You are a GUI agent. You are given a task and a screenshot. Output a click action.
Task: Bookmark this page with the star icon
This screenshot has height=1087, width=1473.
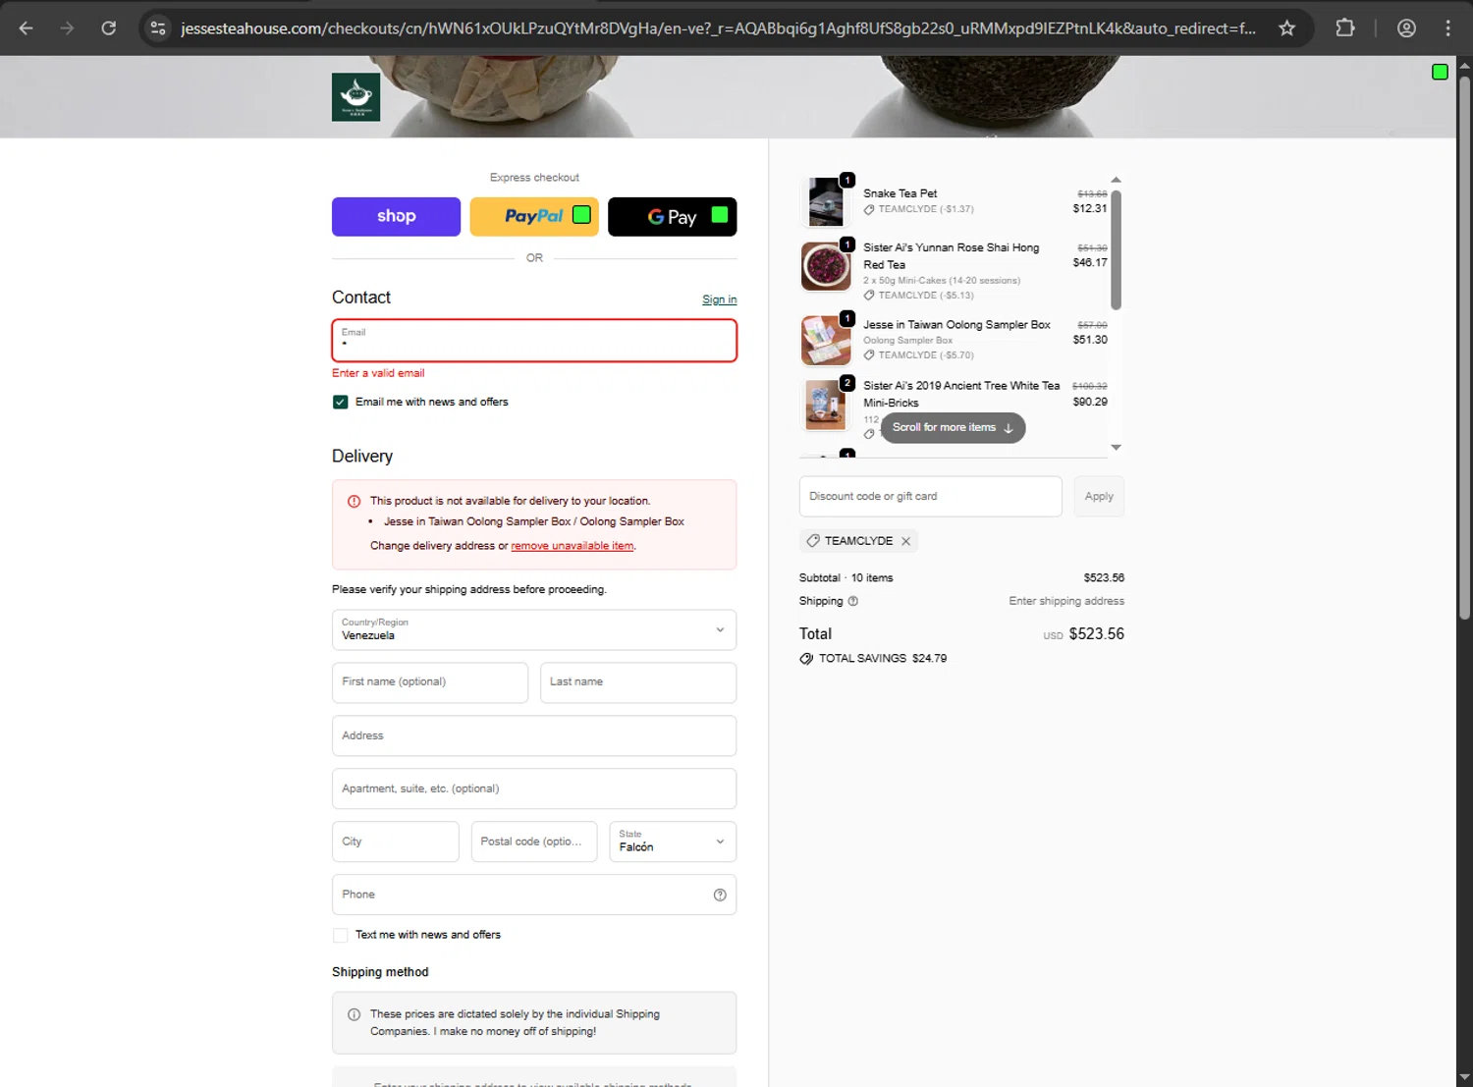click(1286, 28)
